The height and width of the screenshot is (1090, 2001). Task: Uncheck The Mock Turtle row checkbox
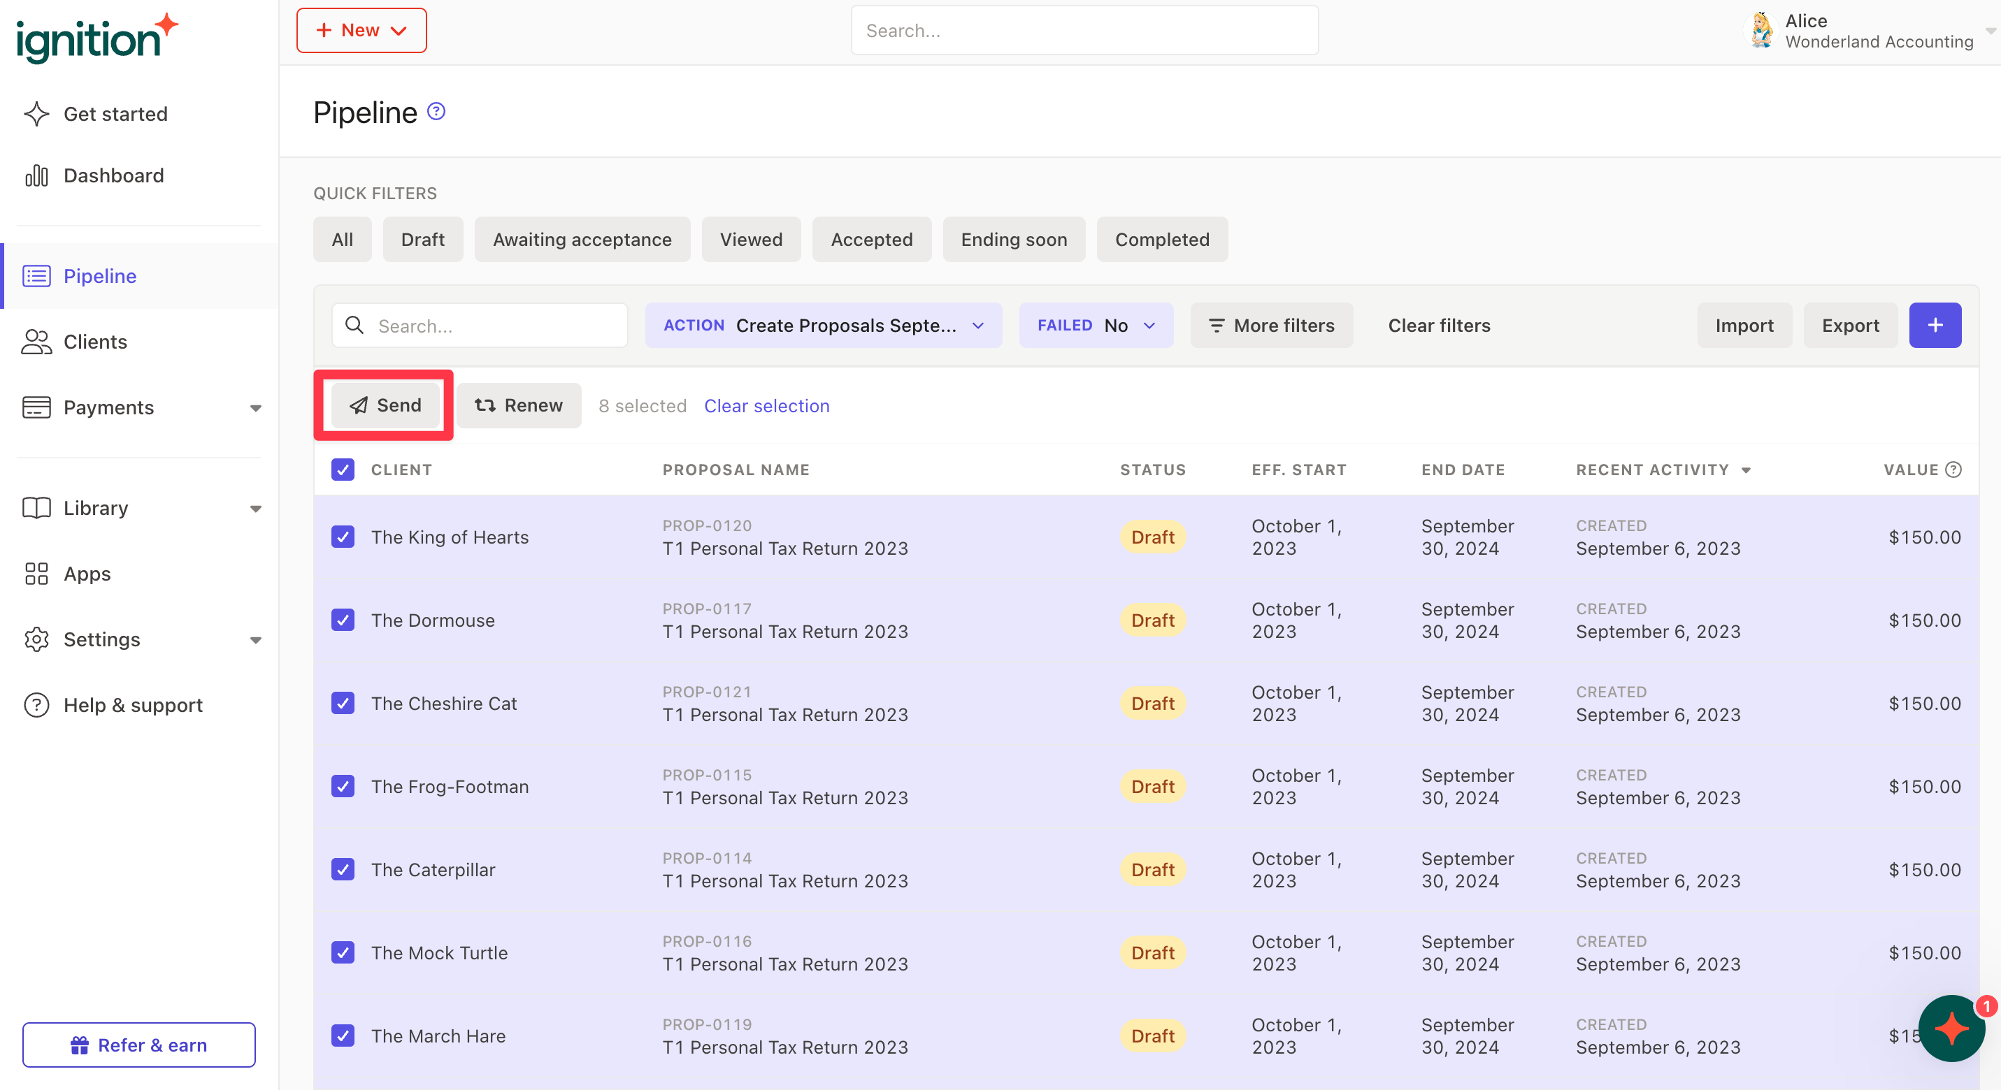click(343, 952)
